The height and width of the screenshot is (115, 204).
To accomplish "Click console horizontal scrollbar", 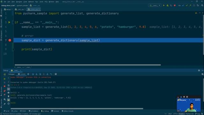I will [77, 109].
